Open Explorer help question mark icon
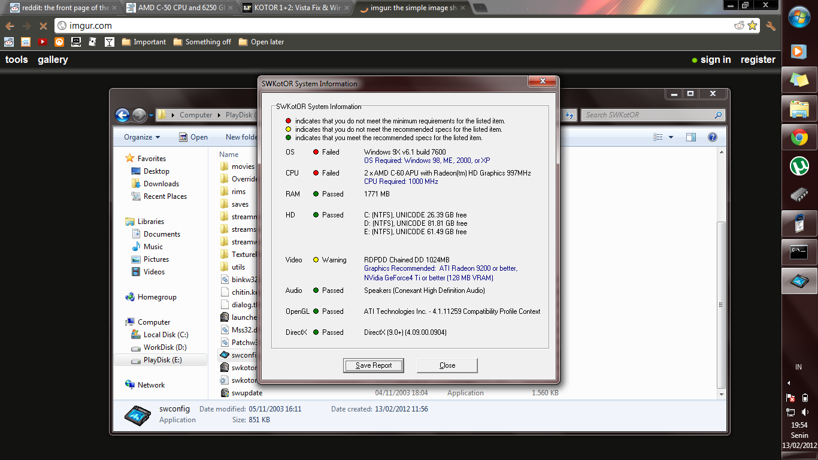The height and width of the screenshot is (460, 818). 713,137
